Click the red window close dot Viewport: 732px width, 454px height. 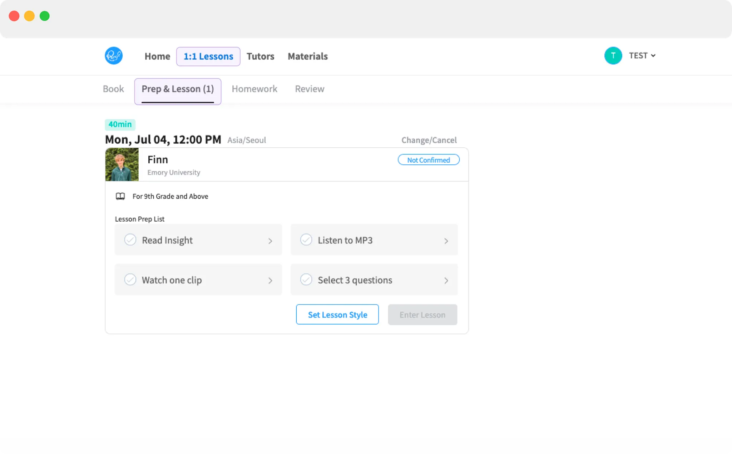click(x=14, y=16)
